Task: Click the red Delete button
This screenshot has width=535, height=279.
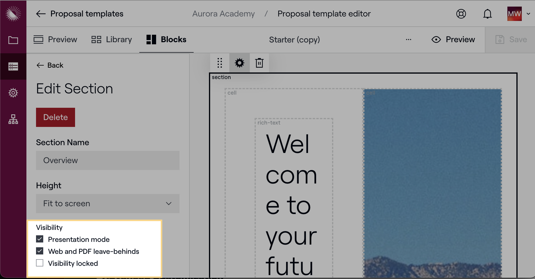Action: pos(56,117)
